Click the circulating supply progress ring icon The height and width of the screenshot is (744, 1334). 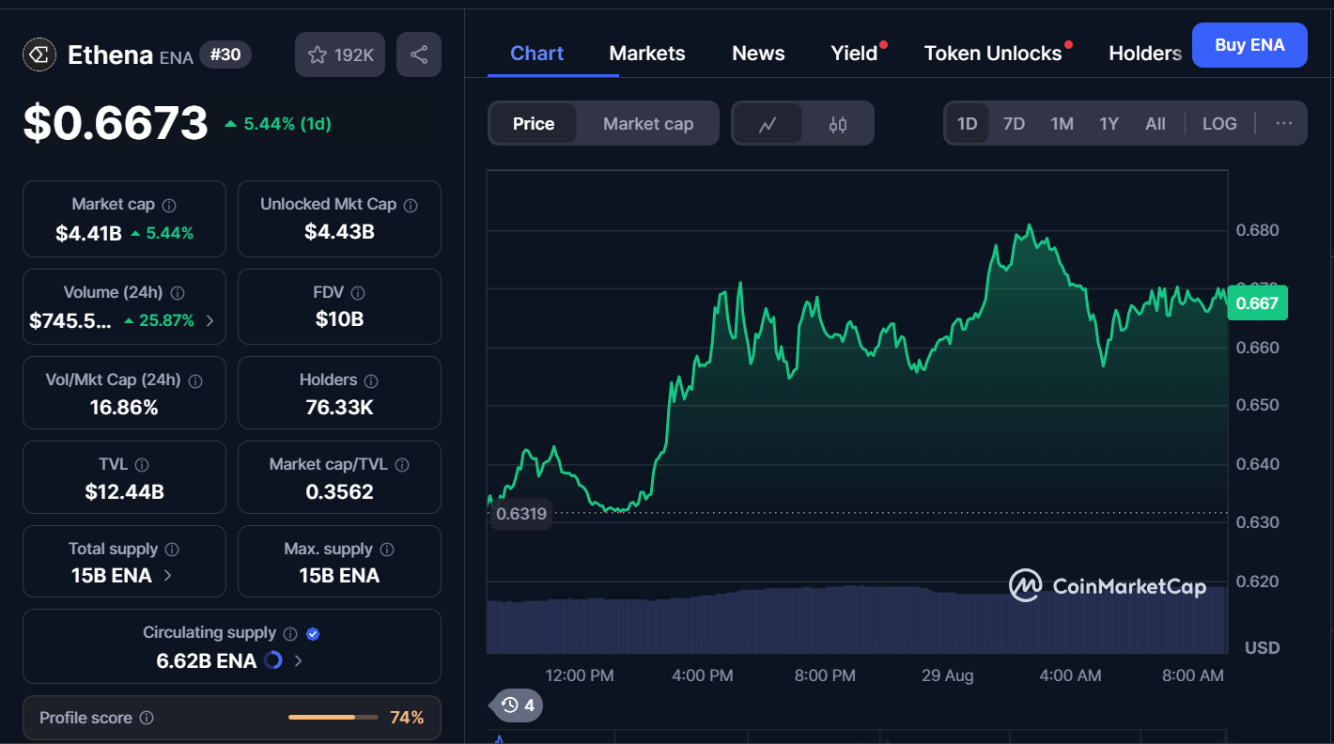(x=273, y=660)
